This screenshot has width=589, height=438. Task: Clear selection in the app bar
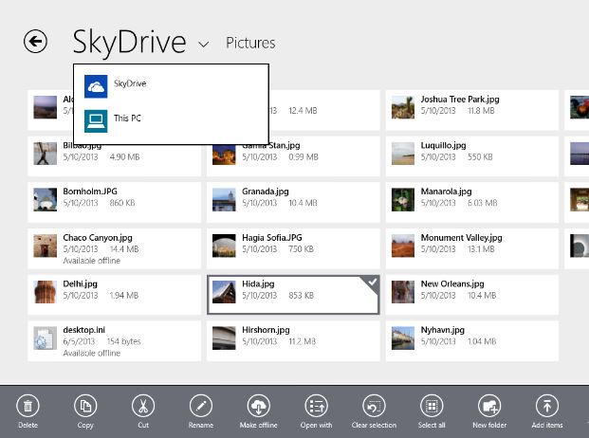tap(374, 406)
